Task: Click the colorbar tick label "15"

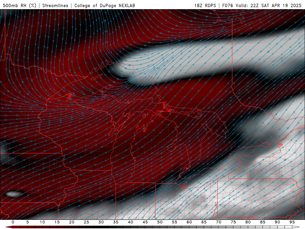Action: [57, 222]
